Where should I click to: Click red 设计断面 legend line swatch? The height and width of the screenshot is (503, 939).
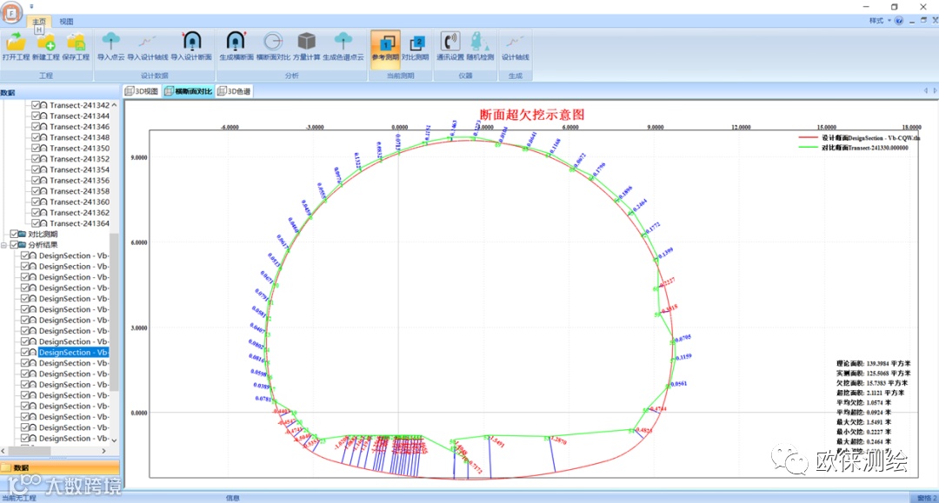click(808, 138)
